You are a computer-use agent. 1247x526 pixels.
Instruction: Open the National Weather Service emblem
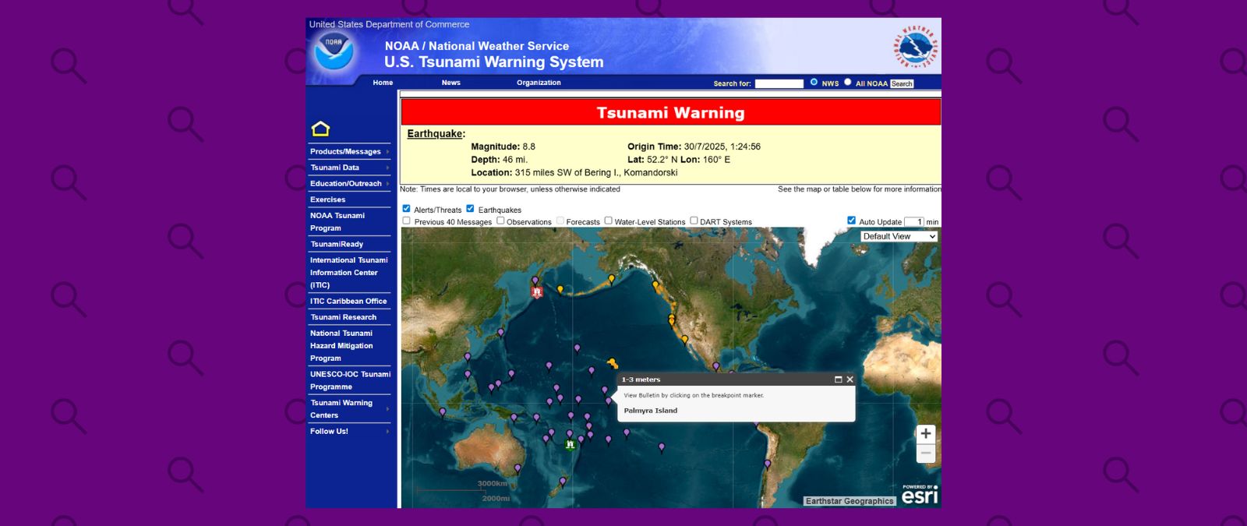coord(916,47)
